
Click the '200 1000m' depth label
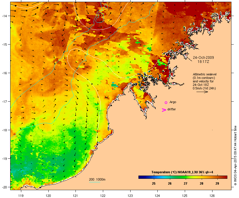click(97, 179)
